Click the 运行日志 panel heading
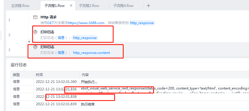Screen dimensions: 249x111 coord(19,65)
